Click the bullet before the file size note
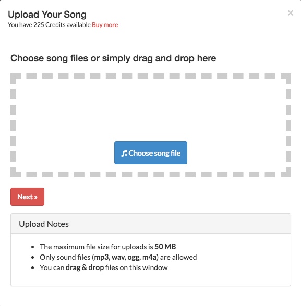 pyautogui.click(x=33, y=247)
